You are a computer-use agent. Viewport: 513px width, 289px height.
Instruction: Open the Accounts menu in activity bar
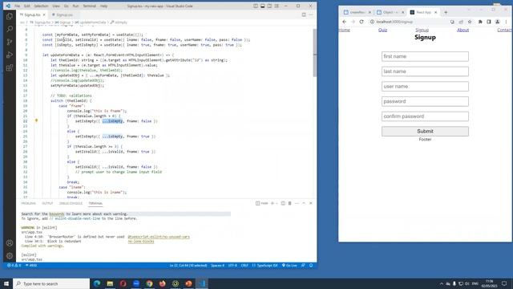tap(10, 243)
